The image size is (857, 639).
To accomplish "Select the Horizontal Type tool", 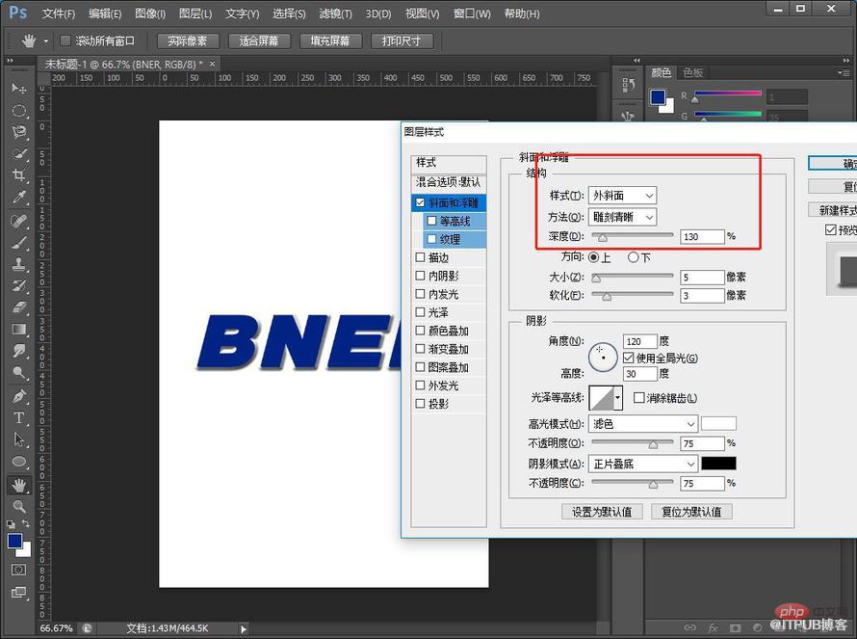I will point(19,418).
